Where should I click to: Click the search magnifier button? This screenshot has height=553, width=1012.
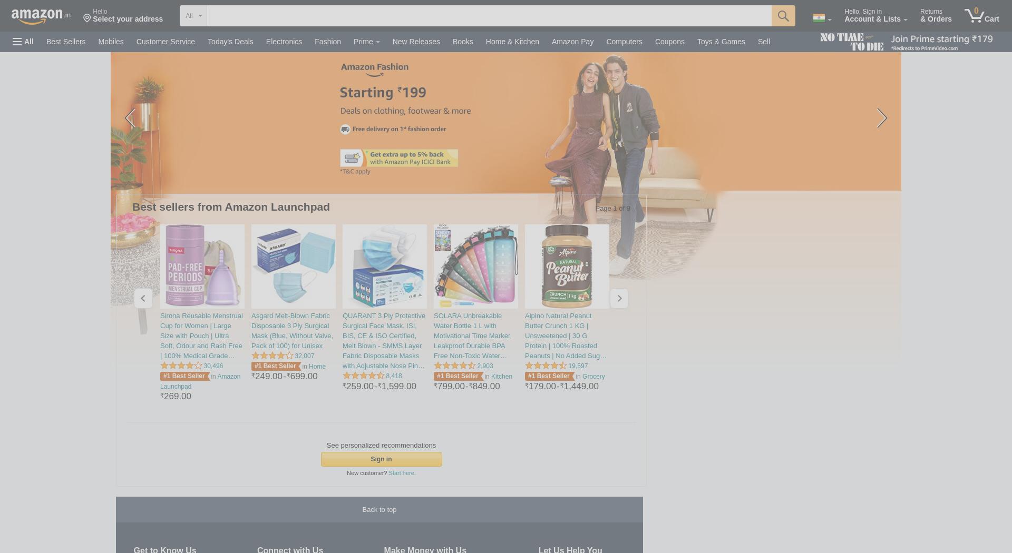pyautogui.click(x=783, y=16)
